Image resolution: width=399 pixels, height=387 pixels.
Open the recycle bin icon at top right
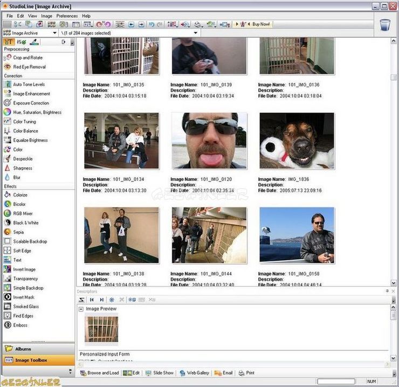[385, 25]
